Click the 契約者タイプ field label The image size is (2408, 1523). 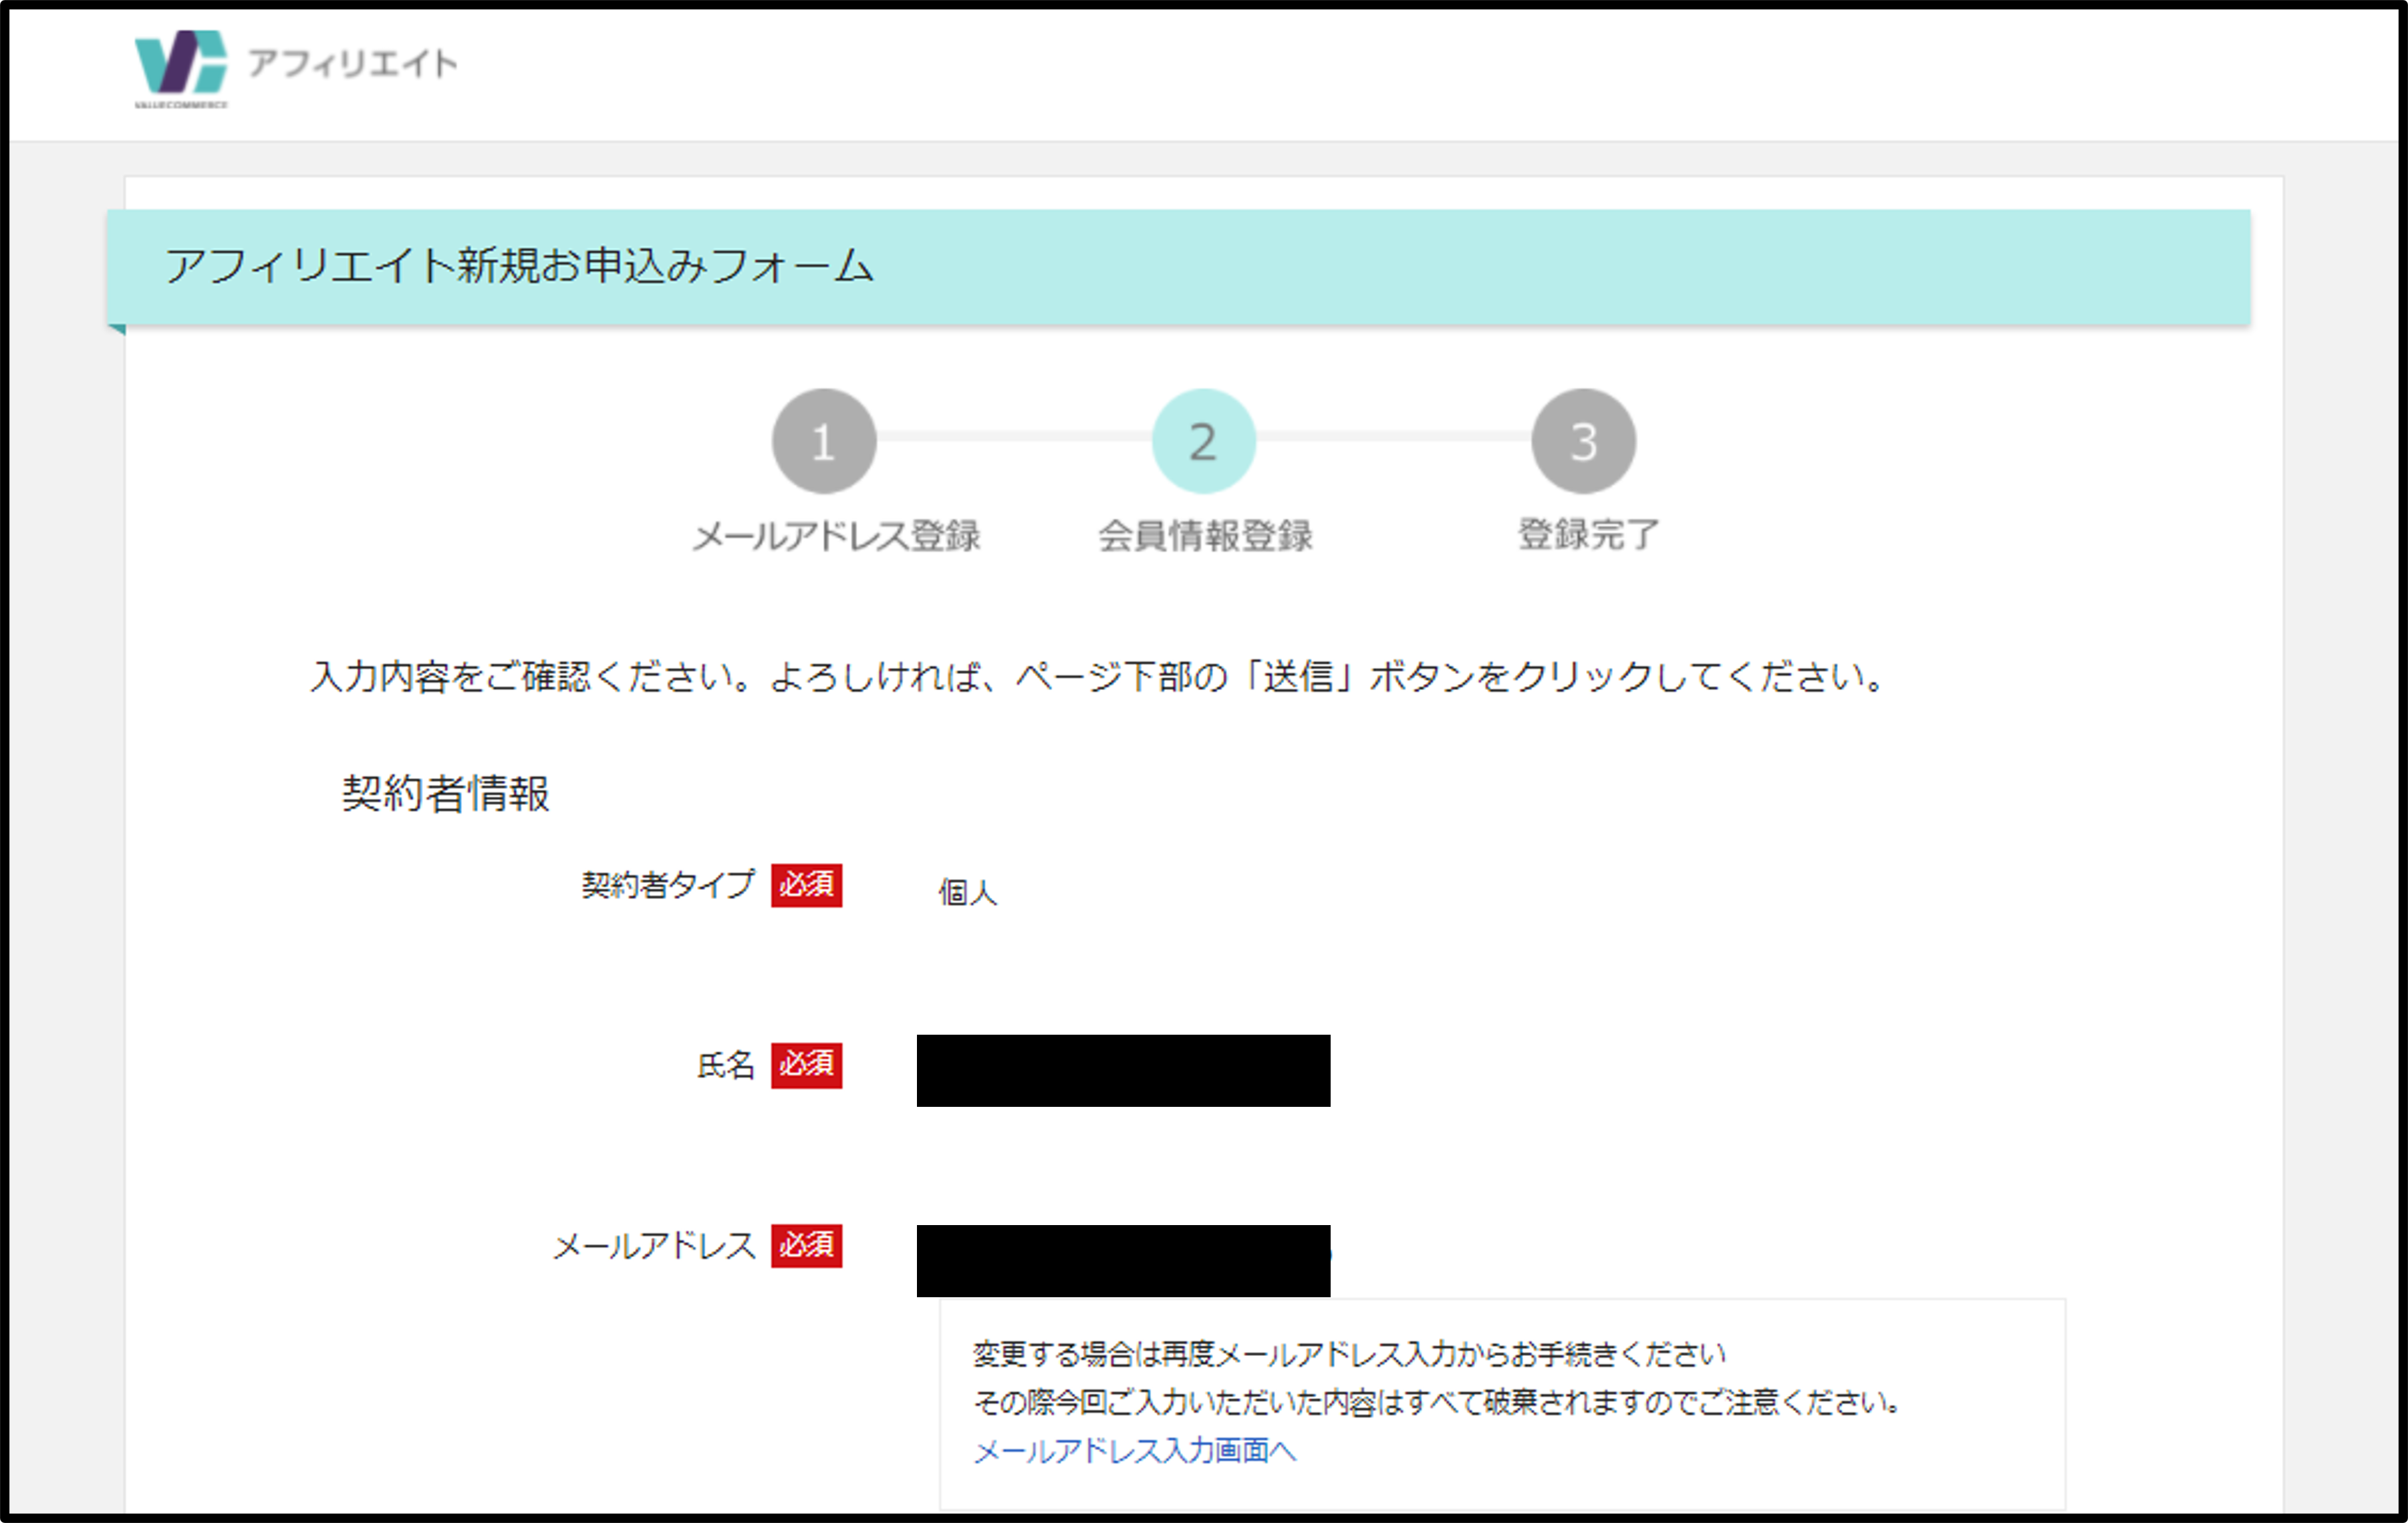(668, 886)
